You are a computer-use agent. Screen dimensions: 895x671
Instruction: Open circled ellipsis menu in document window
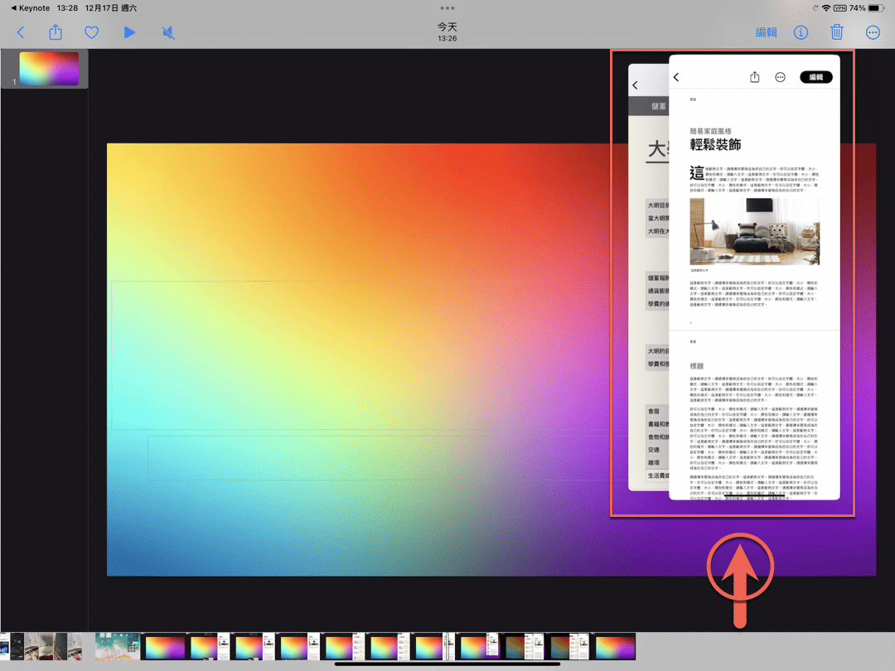[781, 77]
